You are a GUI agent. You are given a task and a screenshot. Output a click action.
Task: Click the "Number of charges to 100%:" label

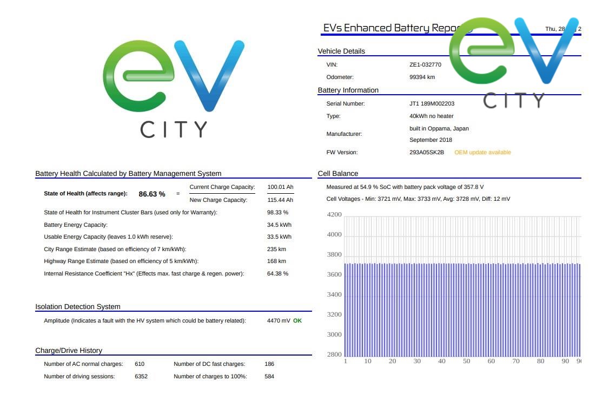(x=210, y=377)
